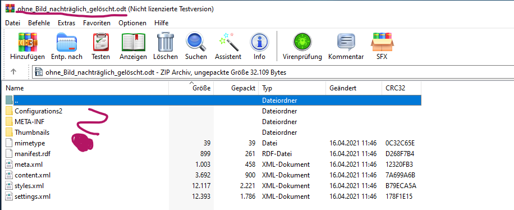
Task: Click packed size 900 of content.xml
Action: pos(250,175)
